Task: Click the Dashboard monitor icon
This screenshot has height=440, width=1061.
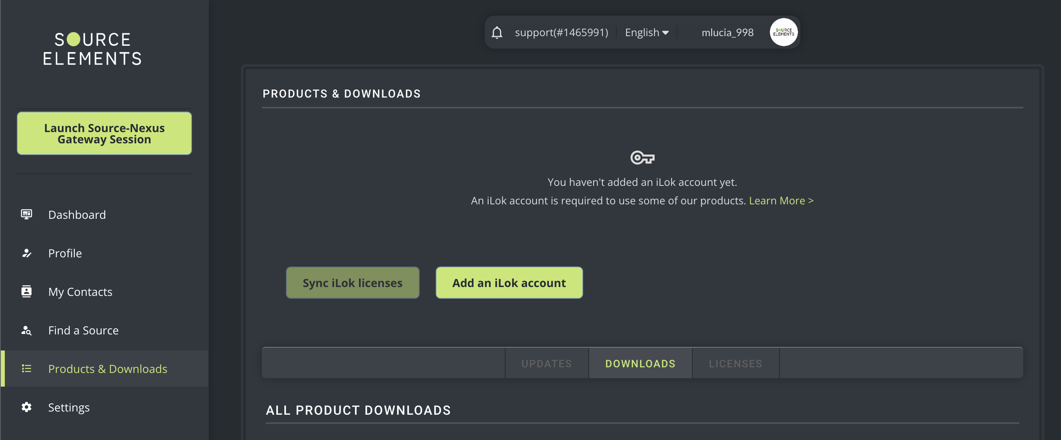Action: pos(27,214)
